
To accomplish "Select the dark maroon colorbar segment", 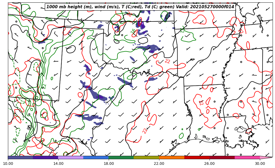I will click(x=222, y=157).
